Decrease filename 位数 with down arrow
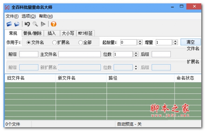The width and height of the screenshot is (205, 131). pos(136,56)
